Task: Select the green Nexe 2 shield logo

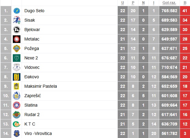Action: pos(16,58)
